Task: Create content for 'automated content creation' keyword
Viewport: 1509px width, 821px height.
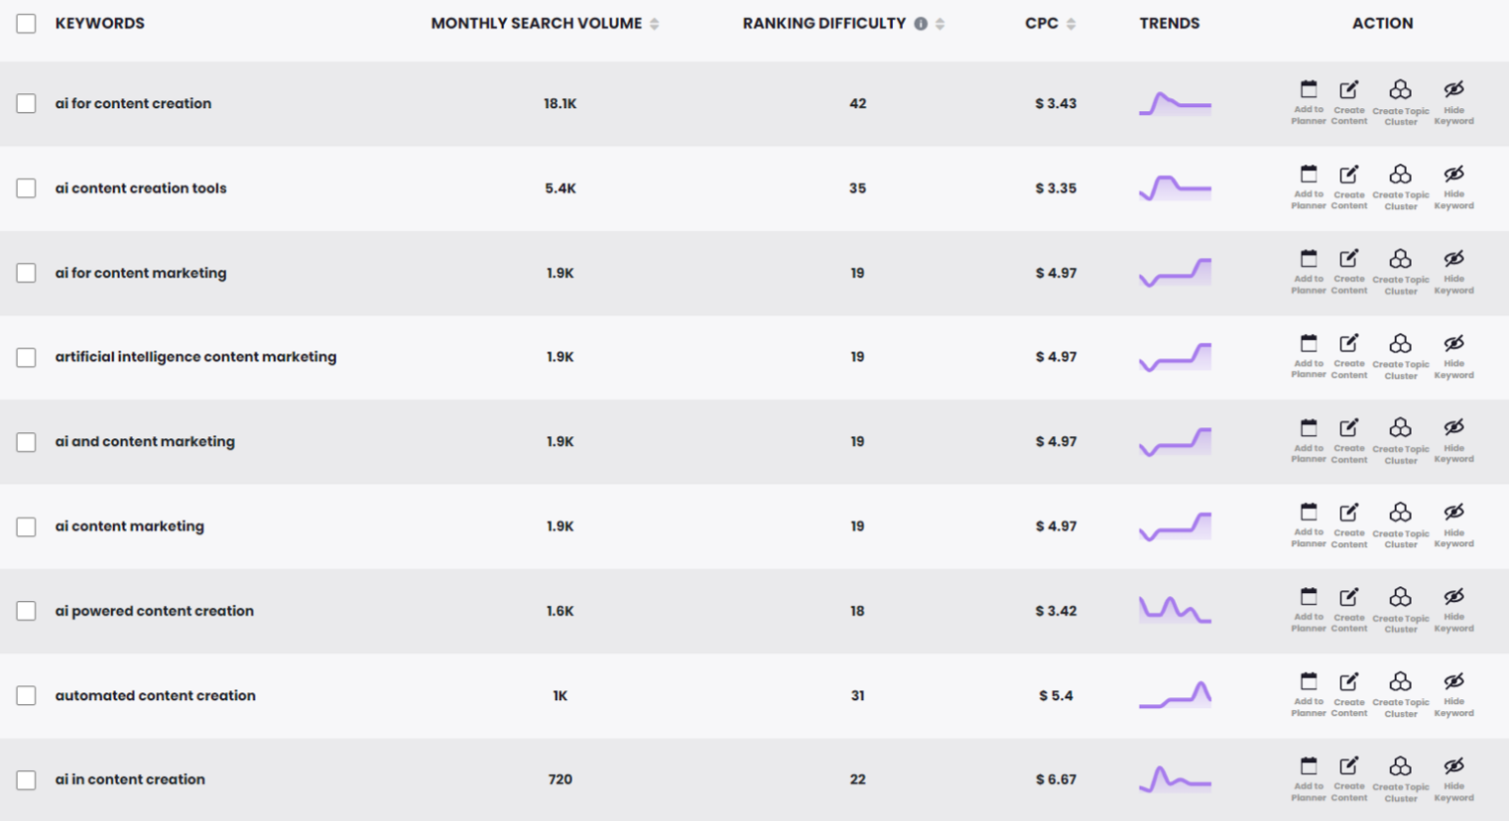Action: (x=1349, y=684)
